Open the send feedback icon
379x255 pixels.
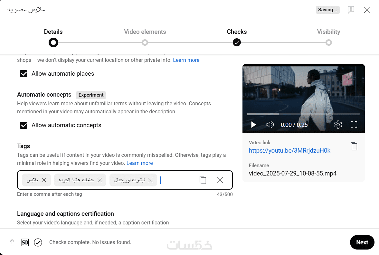(x=351, y=10)
